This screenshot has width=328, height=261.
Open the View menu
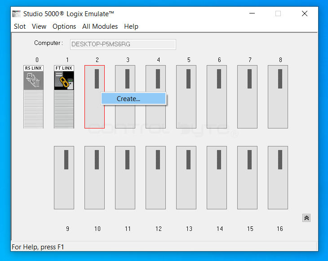coord(39,27)
